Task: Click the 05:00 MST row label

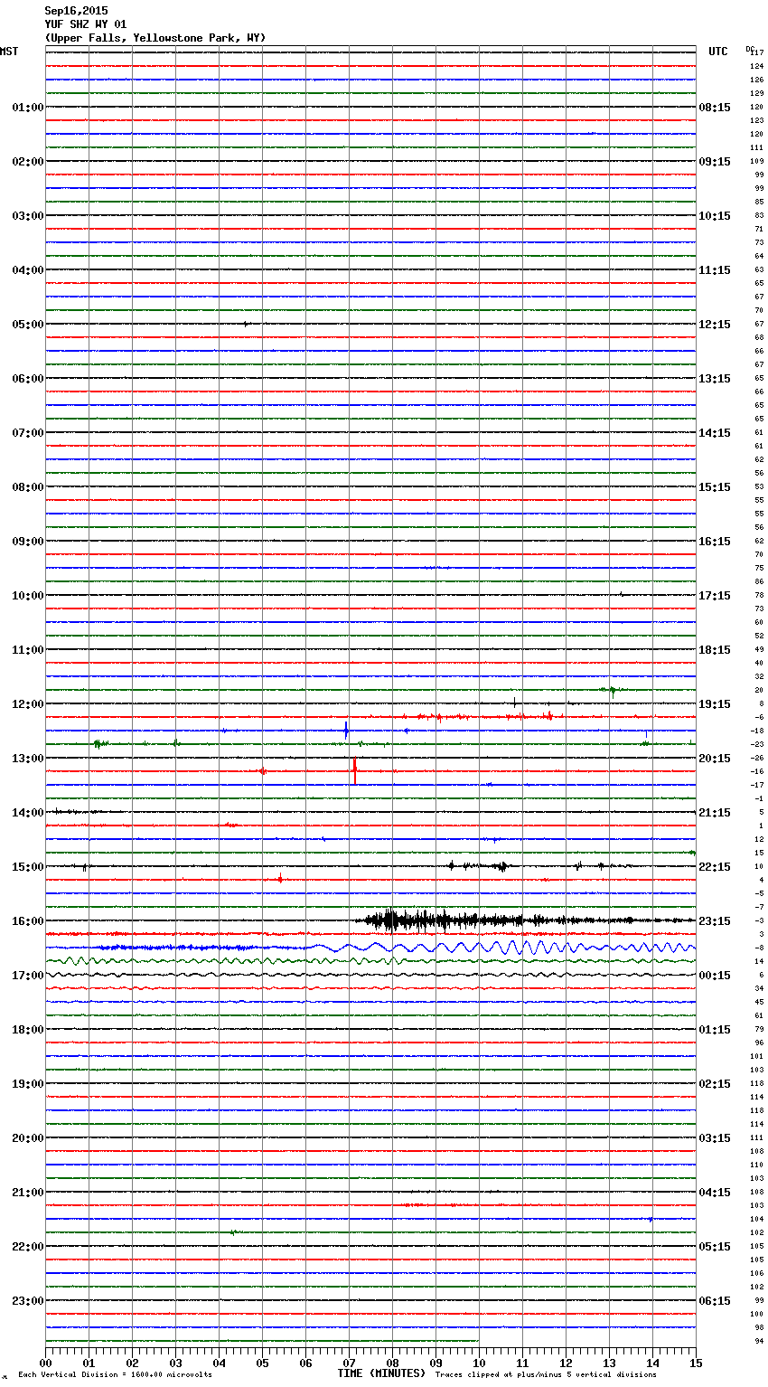Action: click(27, 325)
